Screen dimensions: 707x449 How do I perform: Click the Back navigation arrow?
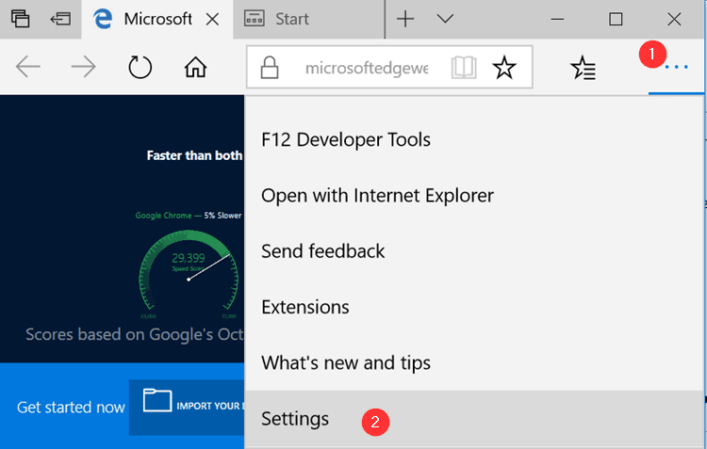click(28, 68)
